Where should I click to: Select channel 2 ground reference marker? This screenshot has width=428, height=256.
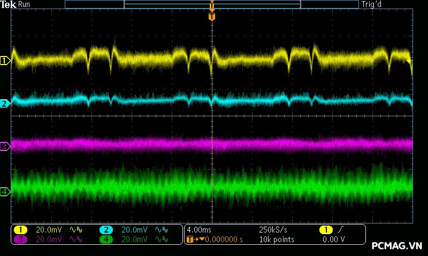pyautogui.click(x=5, y=103)
